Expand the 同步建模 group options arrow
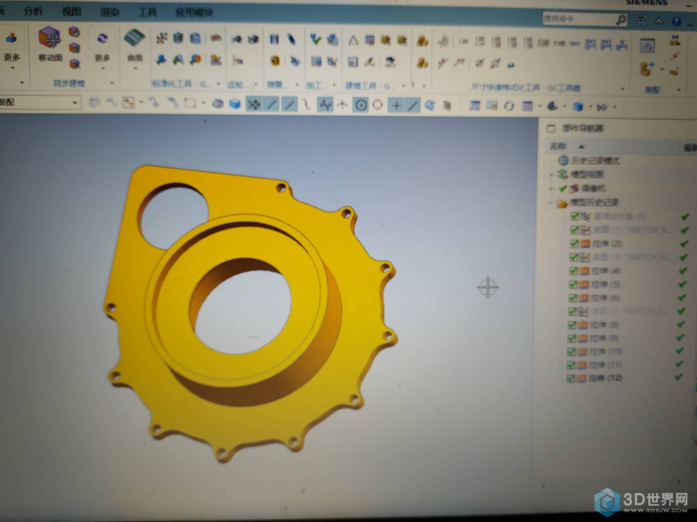 coord(112,83)
